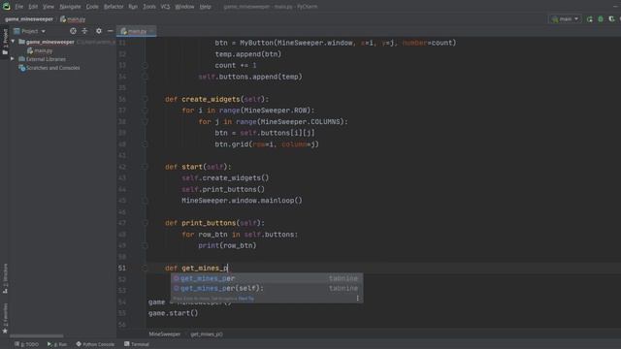Click the green Debug bug icon
Screen dimensions: 621x349
pos(601,19)
